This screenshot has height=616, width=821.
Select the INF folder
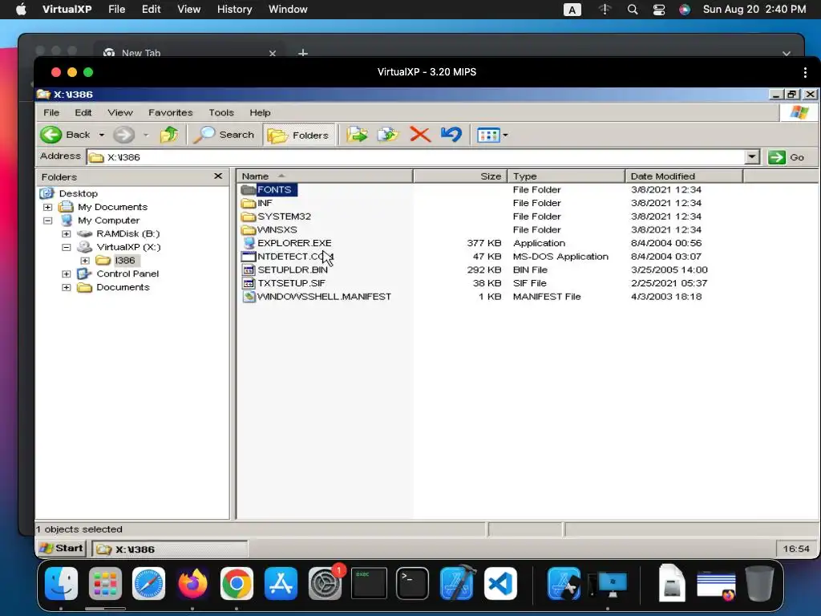(x=265, y=203)
